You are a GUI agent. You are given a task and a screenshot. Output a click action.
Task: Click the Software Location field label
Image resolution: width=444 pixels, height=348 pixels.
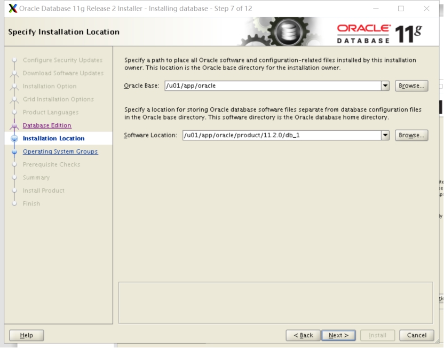[x=150, y=136]
